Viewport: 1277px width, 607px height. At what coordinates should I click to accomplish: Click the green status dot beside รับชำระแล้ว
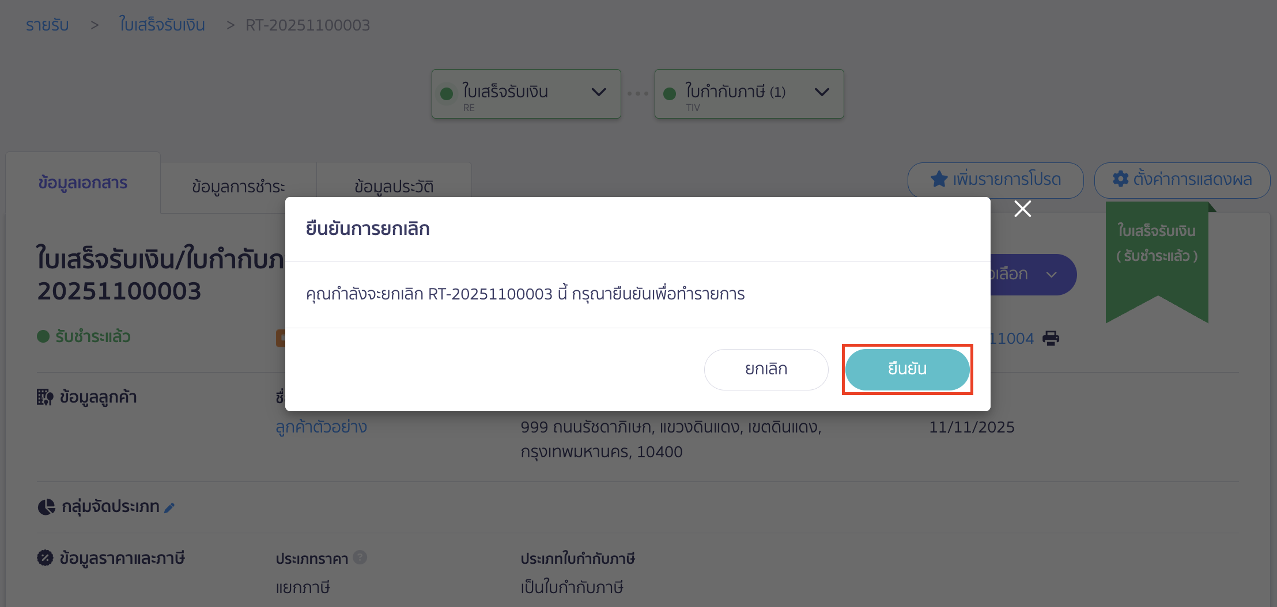43,336
